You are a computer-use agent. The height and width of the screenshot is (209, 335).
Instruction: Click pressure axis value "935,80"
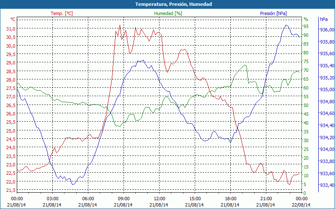[x=327, y=41]
